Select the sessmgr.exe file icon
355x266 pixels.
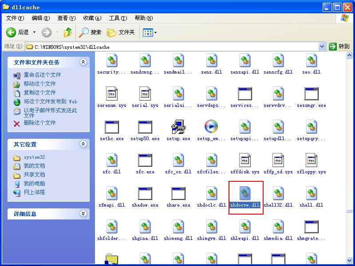[312, 94]
